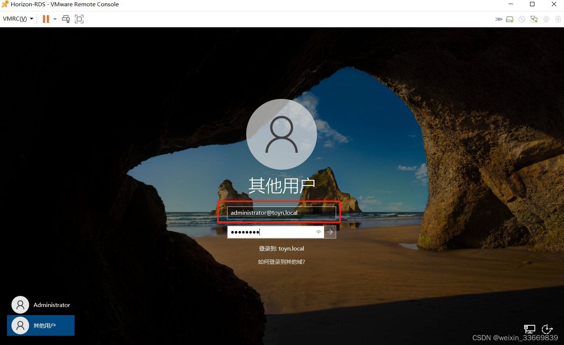Select the username field containing administrator@toyn.local

coord(281,213)
